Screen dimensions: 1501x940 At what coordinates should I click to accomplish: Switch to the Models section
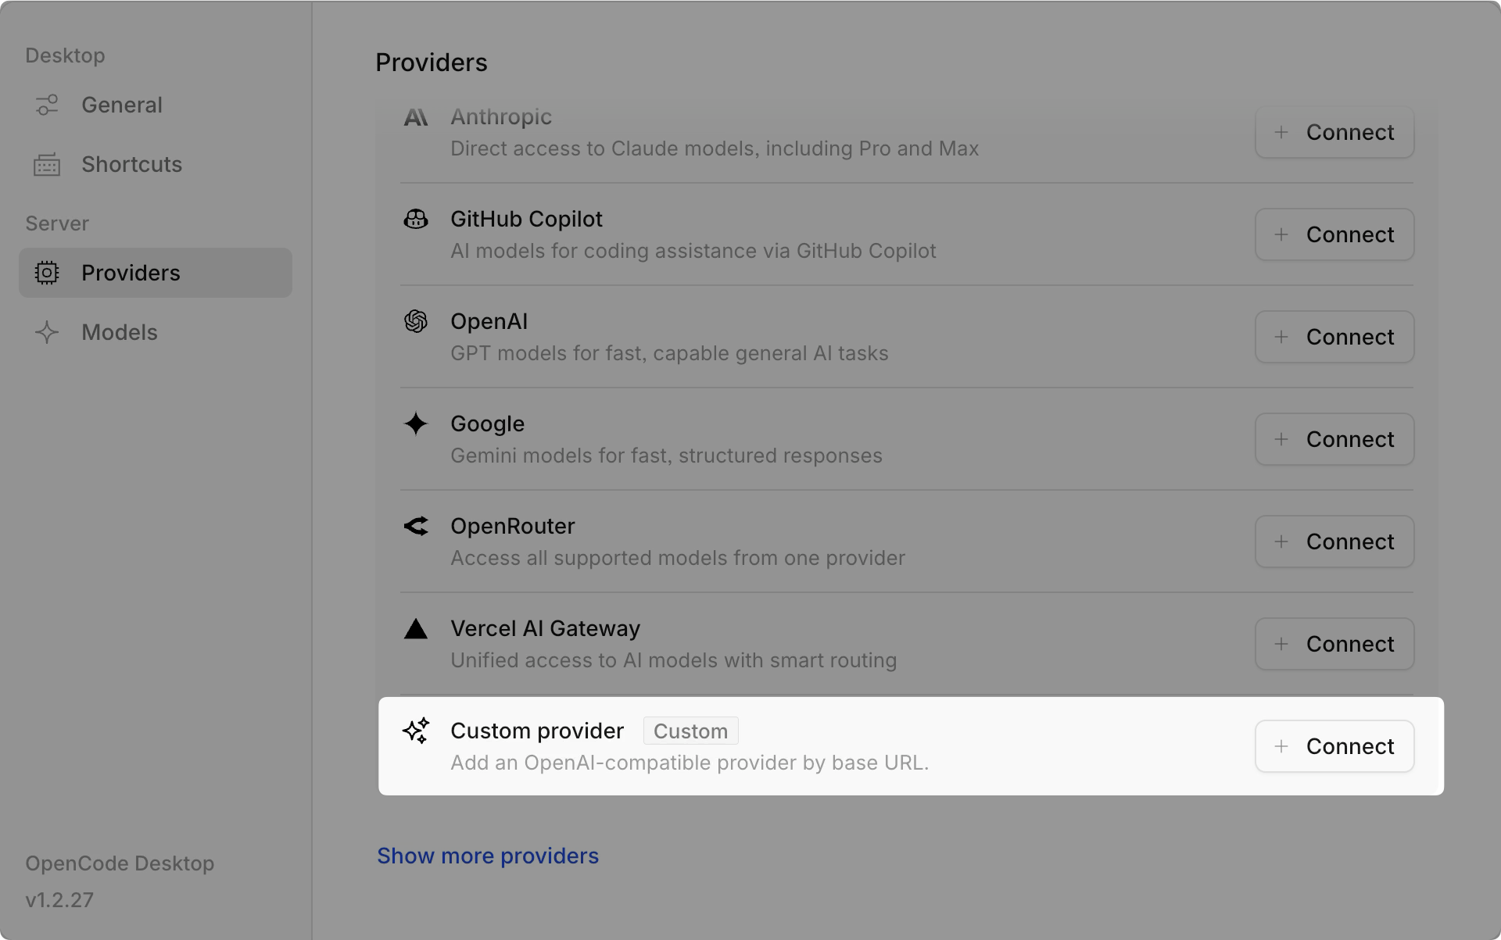tap(119, 332)
